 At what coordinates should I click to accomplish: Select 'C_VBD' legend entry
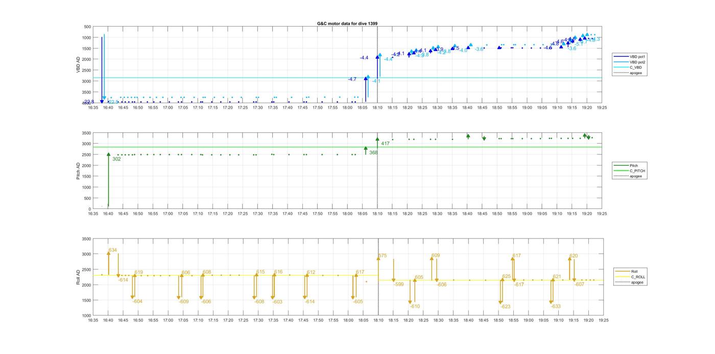point(635,67)
